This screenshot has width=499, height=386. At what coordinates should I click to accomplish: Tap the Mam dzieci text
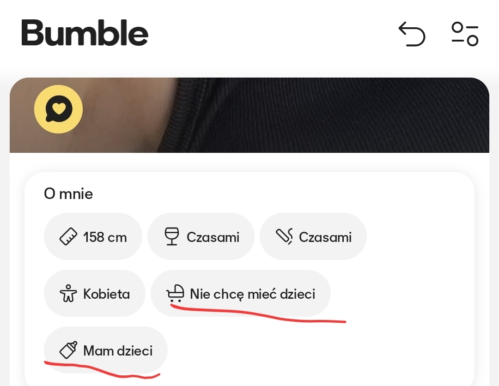(x=118, y=351)
